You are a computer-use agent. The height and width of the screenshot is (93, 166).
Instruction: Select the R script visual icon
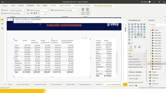point(144,34)
